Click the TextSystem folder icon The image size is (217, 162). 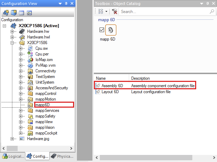(x=30, y=77)
